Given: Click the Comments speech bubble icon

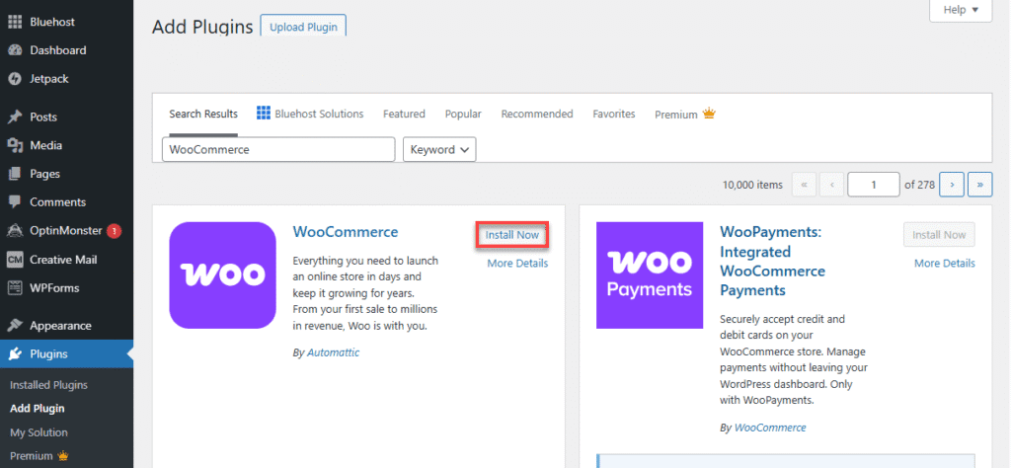Looking at the screenshot, I should click(15, 202).
